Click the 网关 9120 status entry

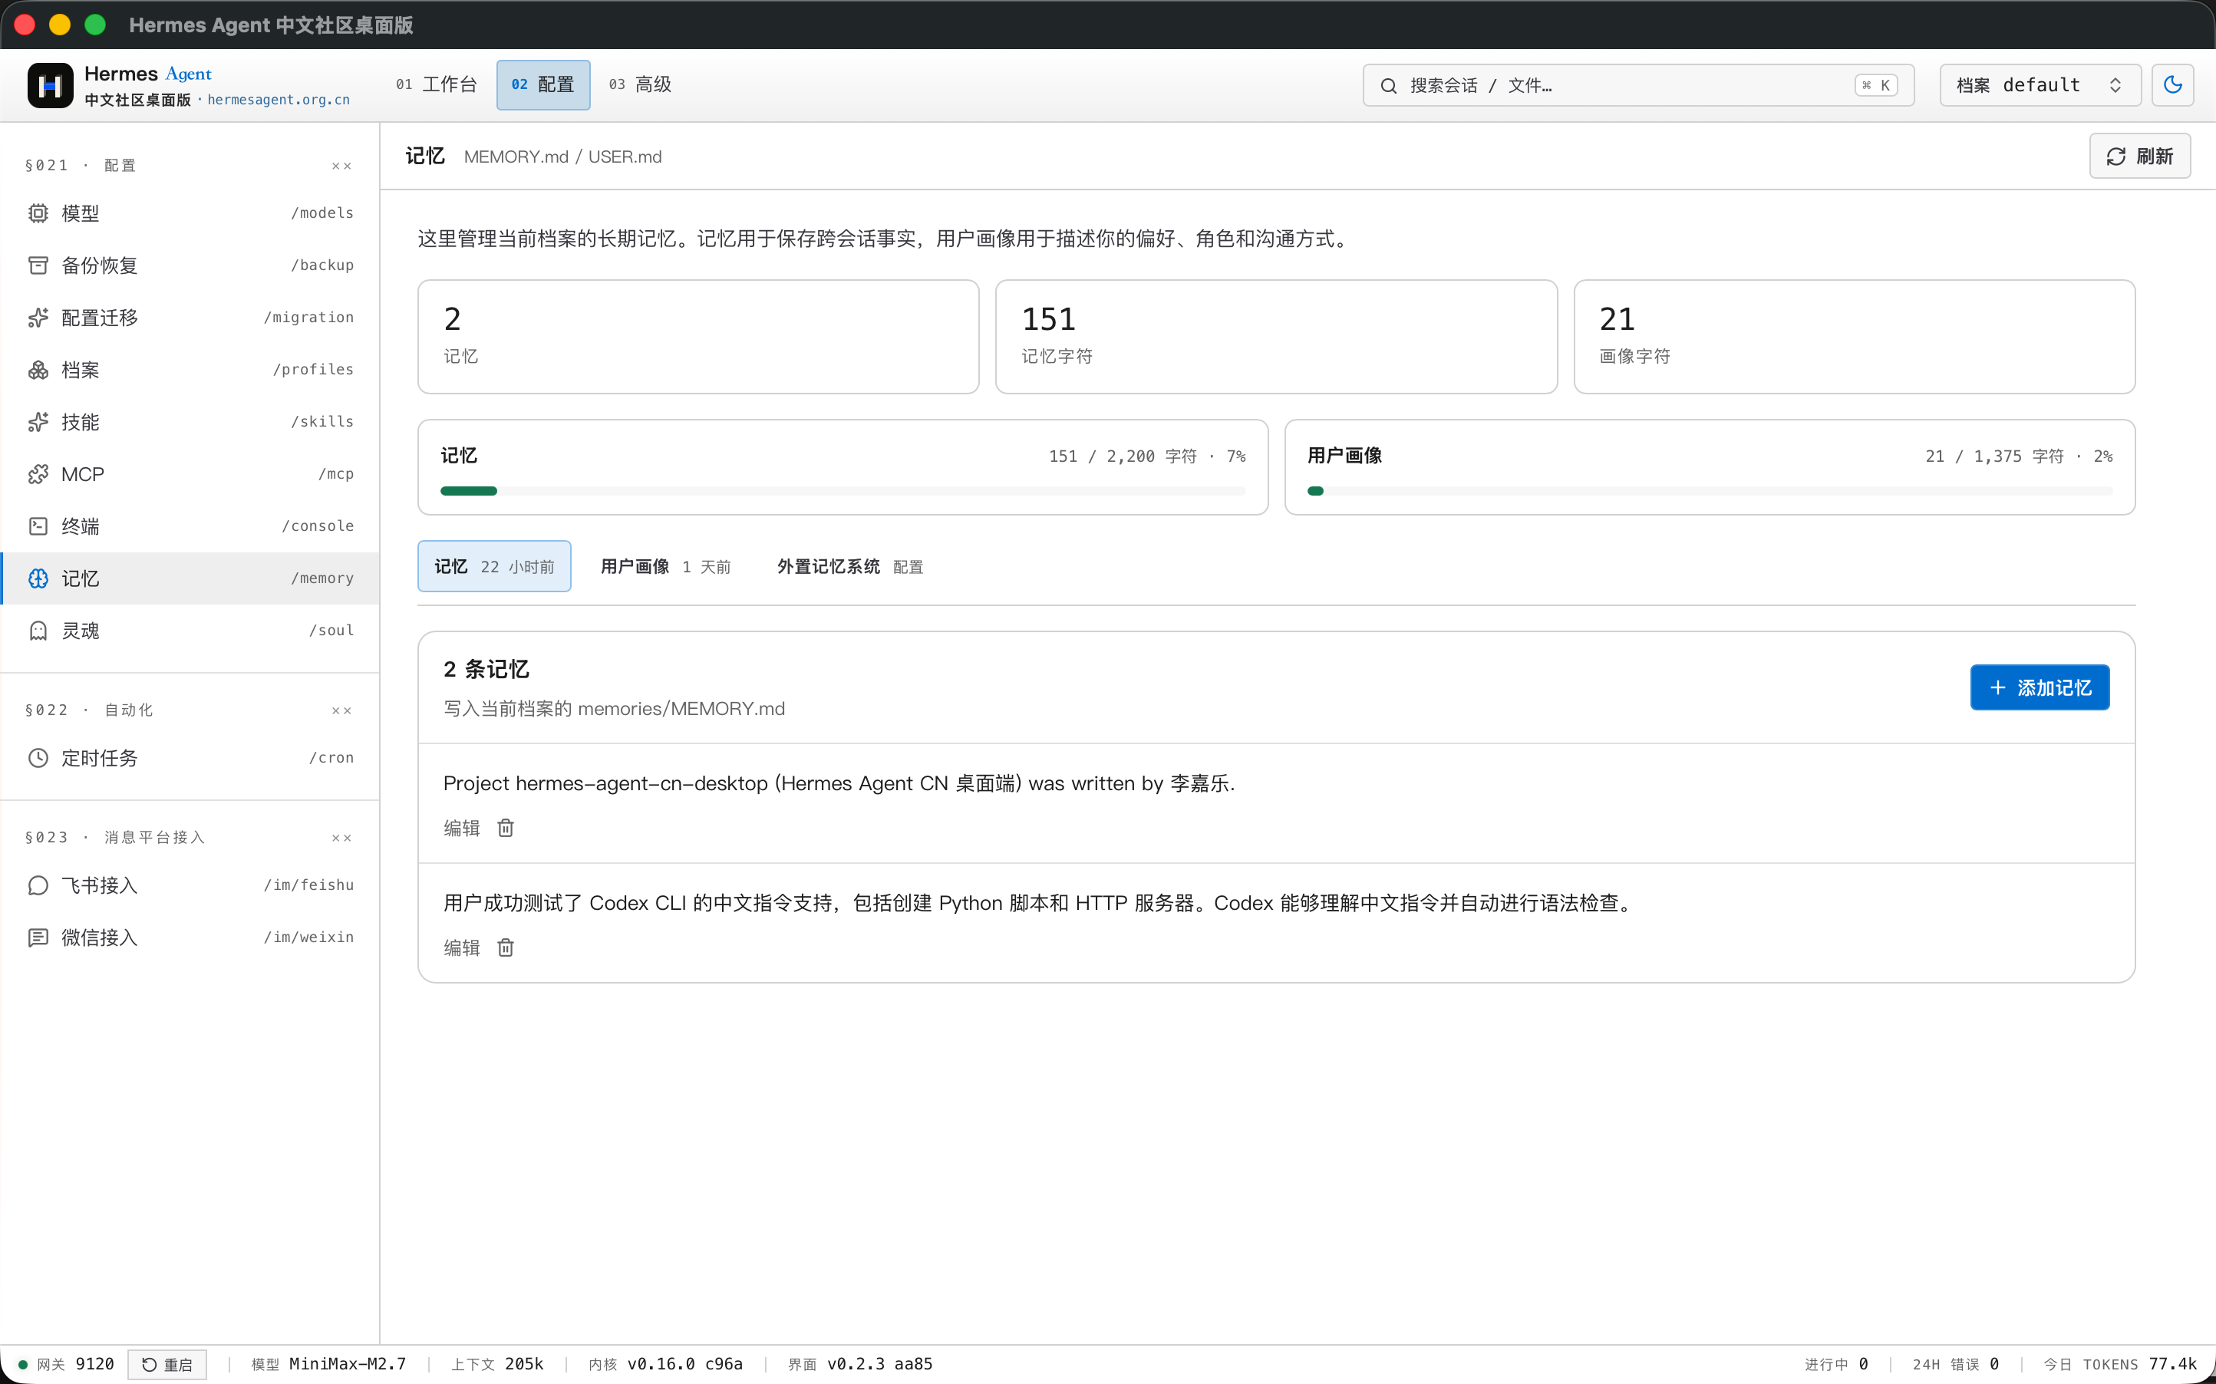(x=66, y=1364)
